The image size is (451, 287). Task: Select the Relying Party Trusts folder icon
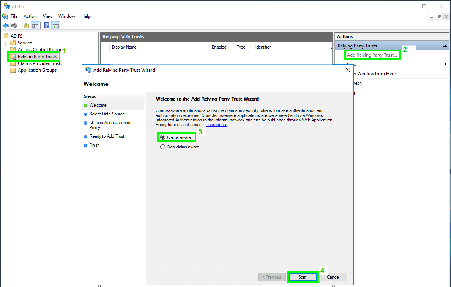(13, 57)
